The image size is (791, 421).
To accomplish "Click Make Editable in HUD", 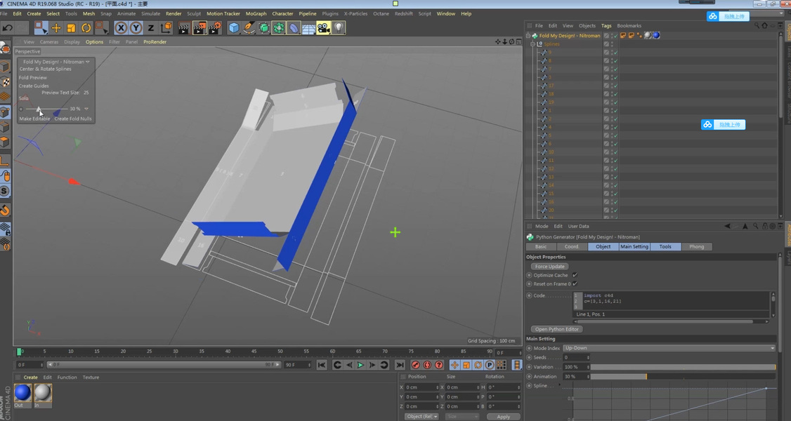I will 35,119.
